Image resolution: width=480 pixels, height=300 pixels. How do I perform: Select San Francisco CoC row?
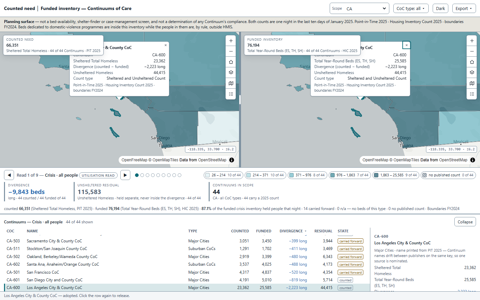point(187,272)
